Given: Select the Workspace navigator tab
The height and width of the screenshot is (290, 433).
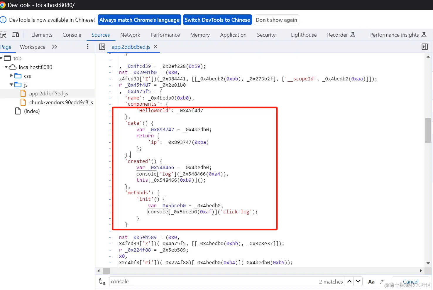Looking at the screenshot, I should [33, 47].
